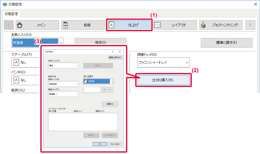Open the パンチ punch dropdown
The height and width of the screenshot is (154, 260).
coord(24,80)
